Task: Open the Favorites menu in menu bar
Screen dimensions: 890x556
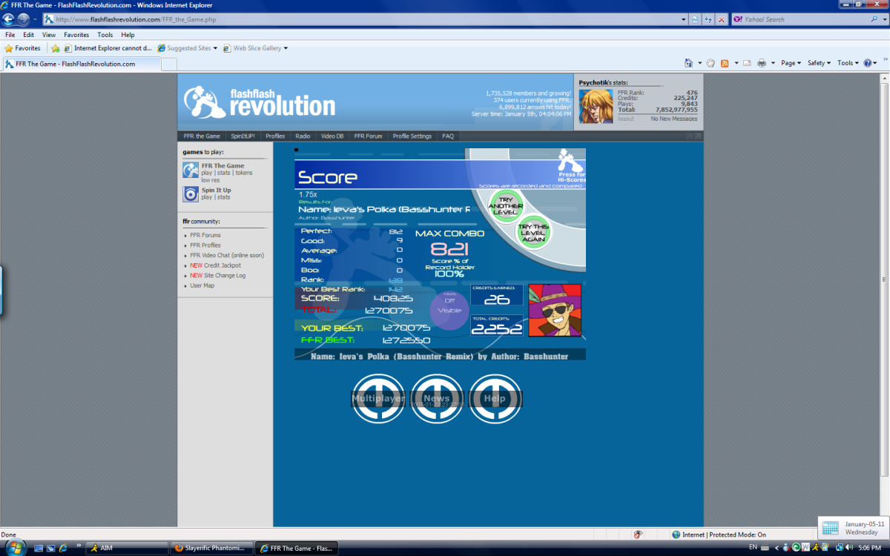Action: 76,35
